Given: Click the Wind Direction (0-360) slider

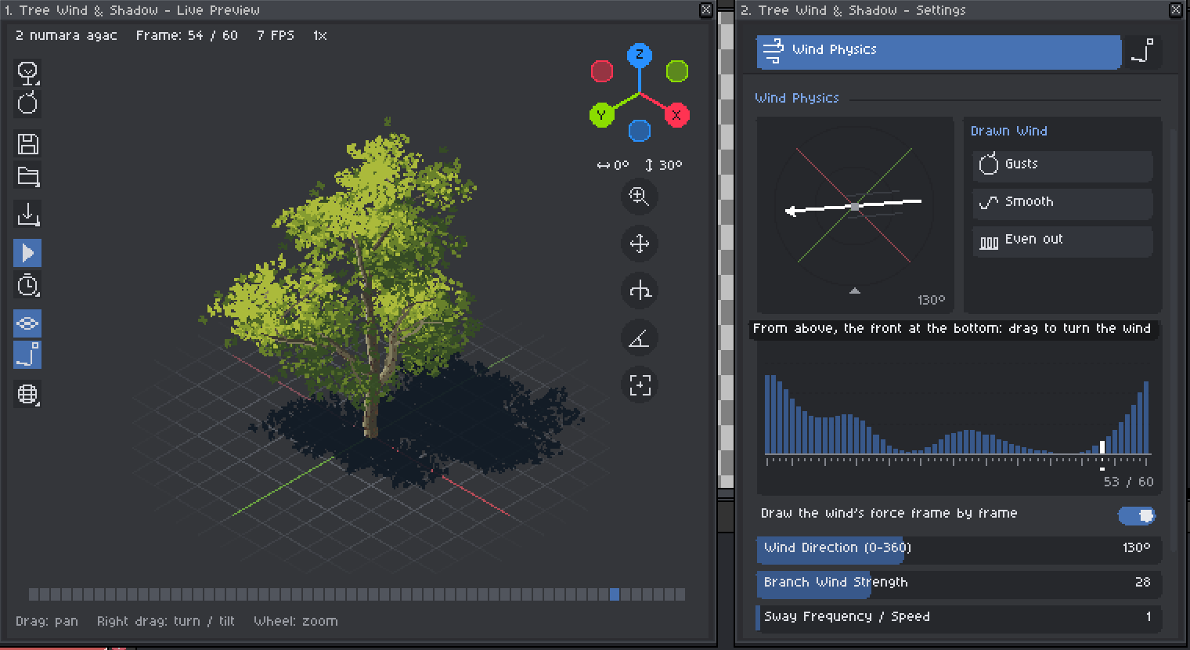Looking at the screenshot, I should tap(959, 549).
